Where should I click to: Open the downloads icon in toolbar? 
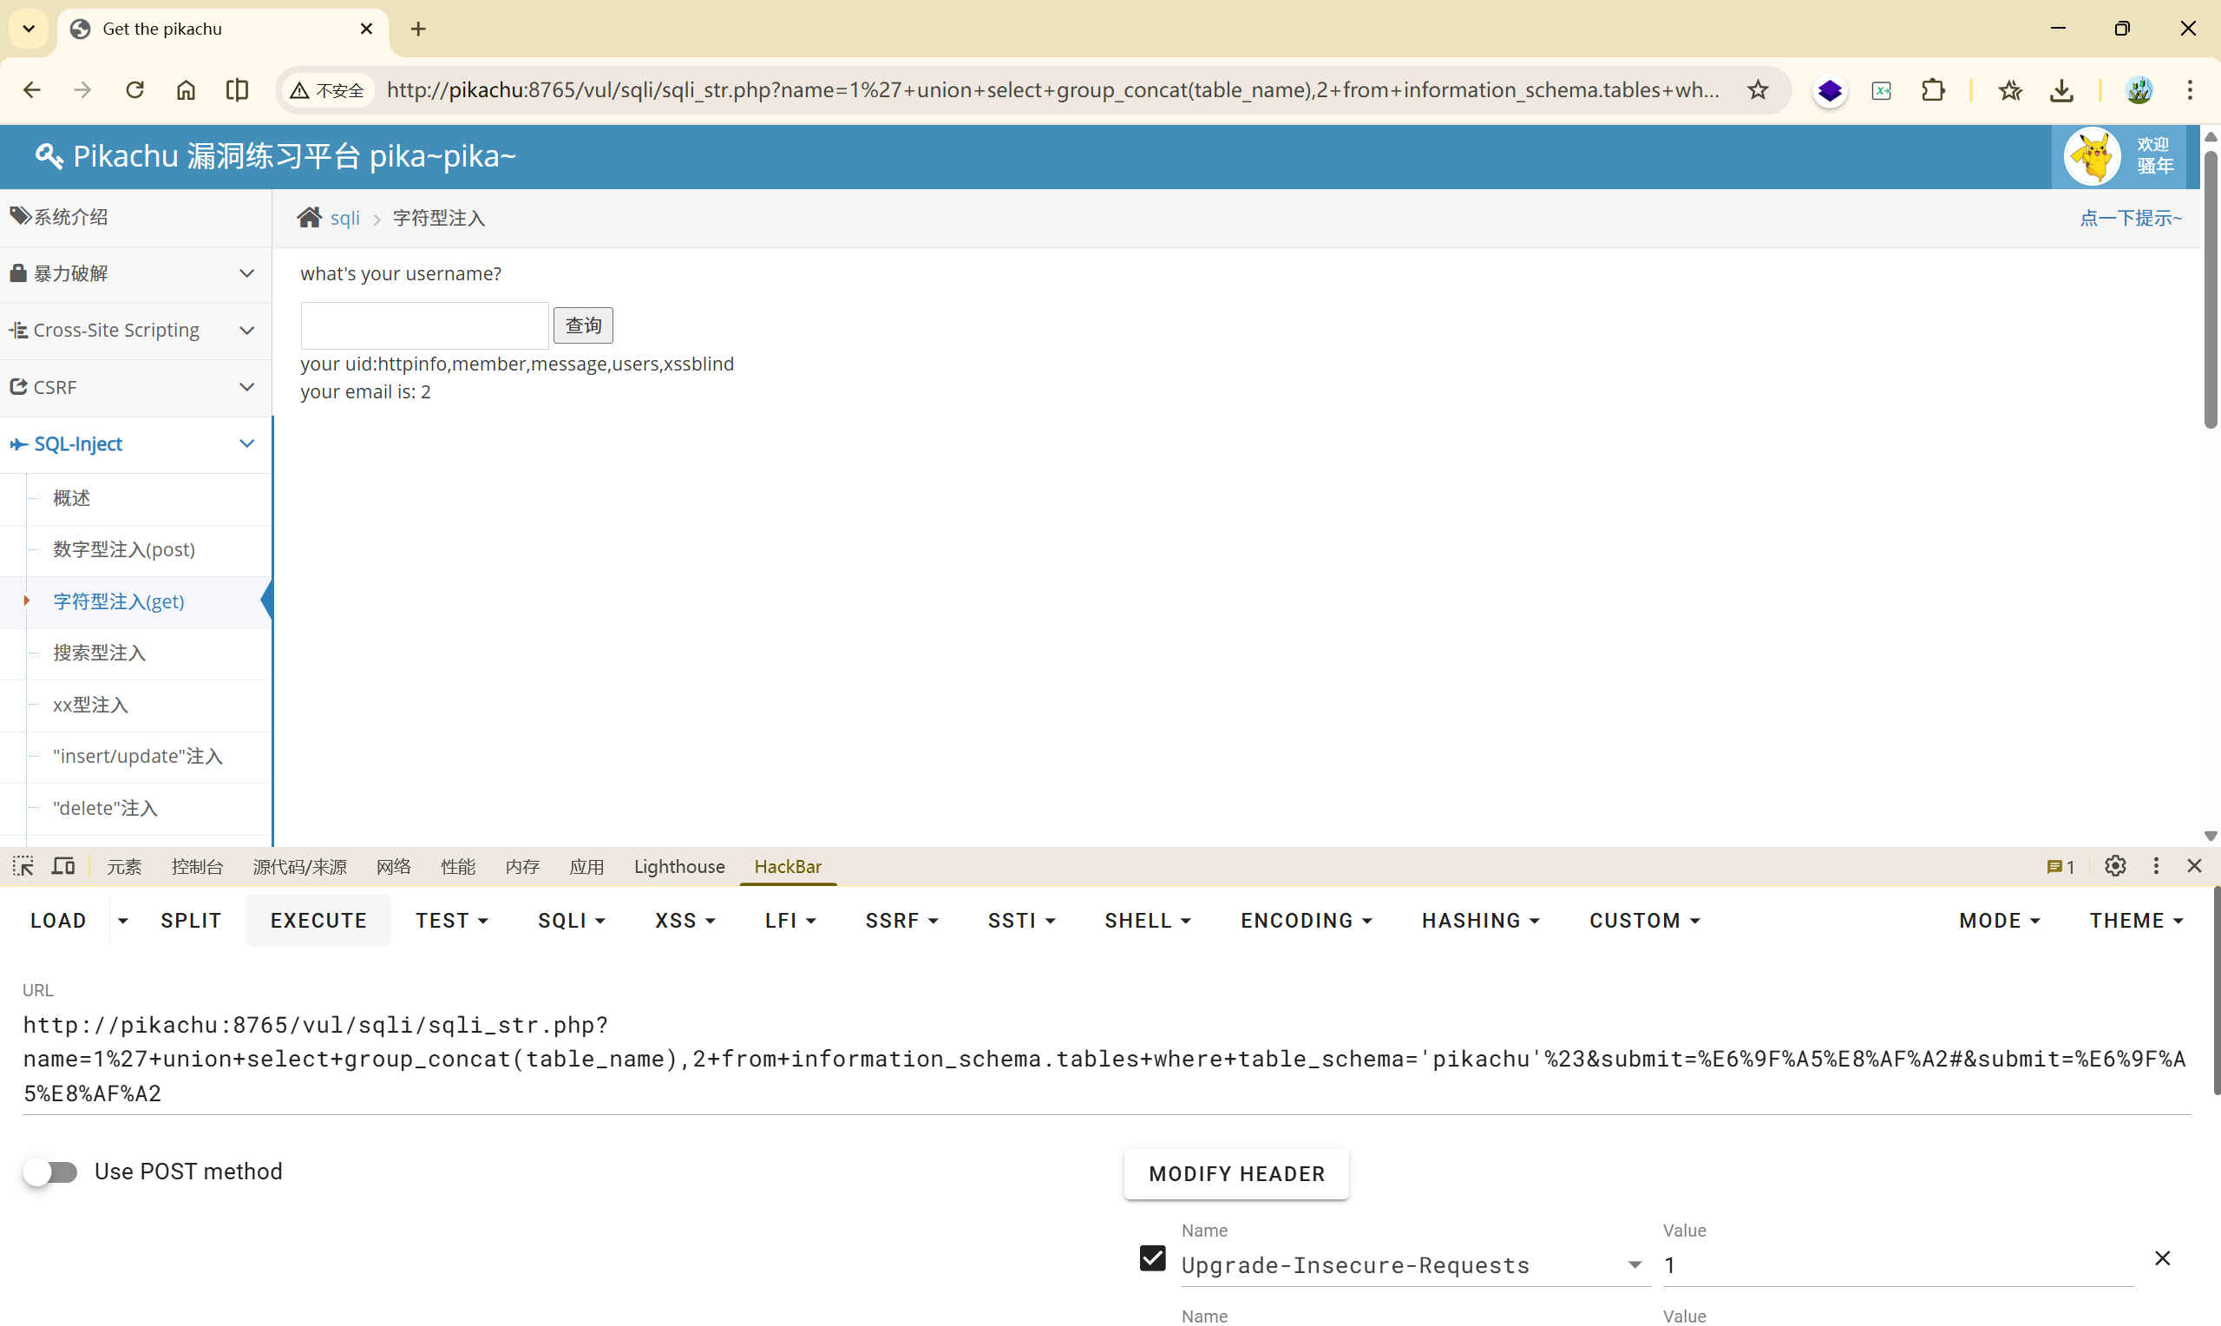(2062, 89)
